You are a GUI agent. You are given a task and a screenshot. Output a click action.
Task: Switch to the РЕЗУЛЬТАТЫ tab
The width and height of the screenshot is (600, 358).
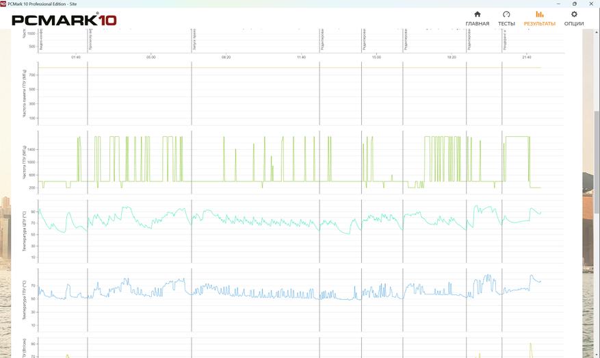pyautogui.click(x=540, y=18)
